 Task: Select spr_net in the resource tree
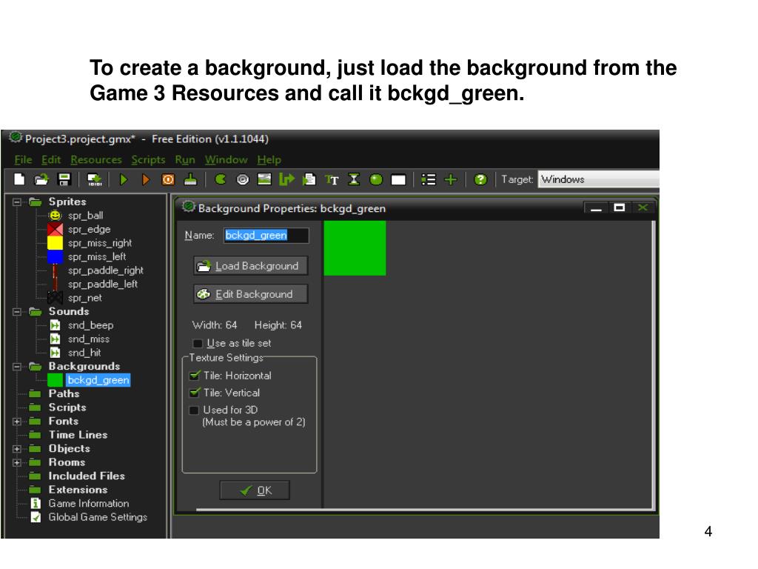85,298
